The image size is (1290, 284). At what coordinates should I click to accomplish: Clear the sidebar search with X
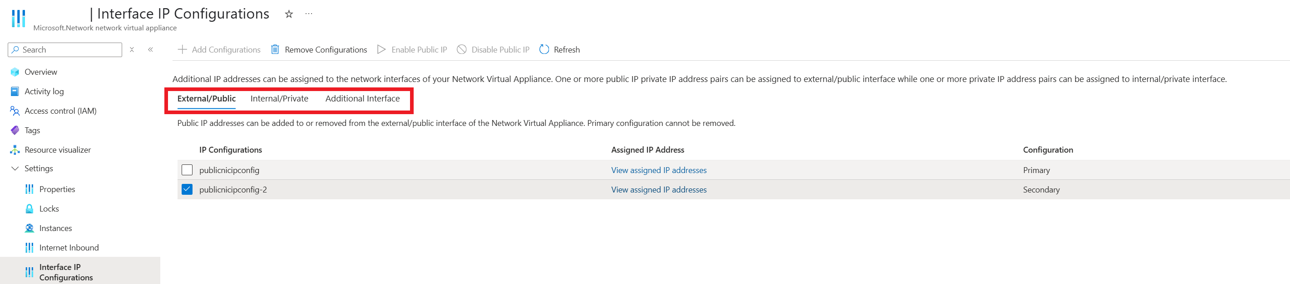pos(132,49)
